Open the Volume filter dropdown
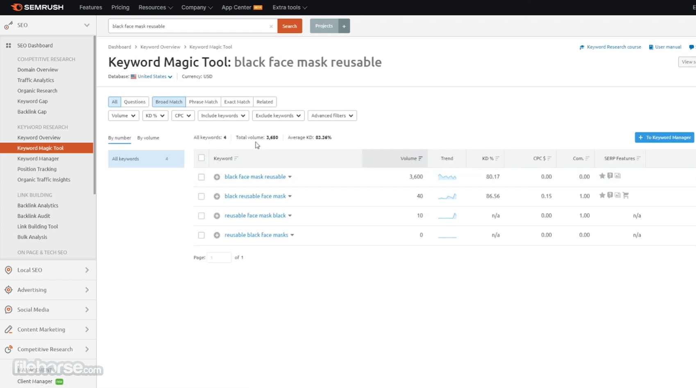The image size is (696, 388). pyautogui.click(x=123, y=116)
